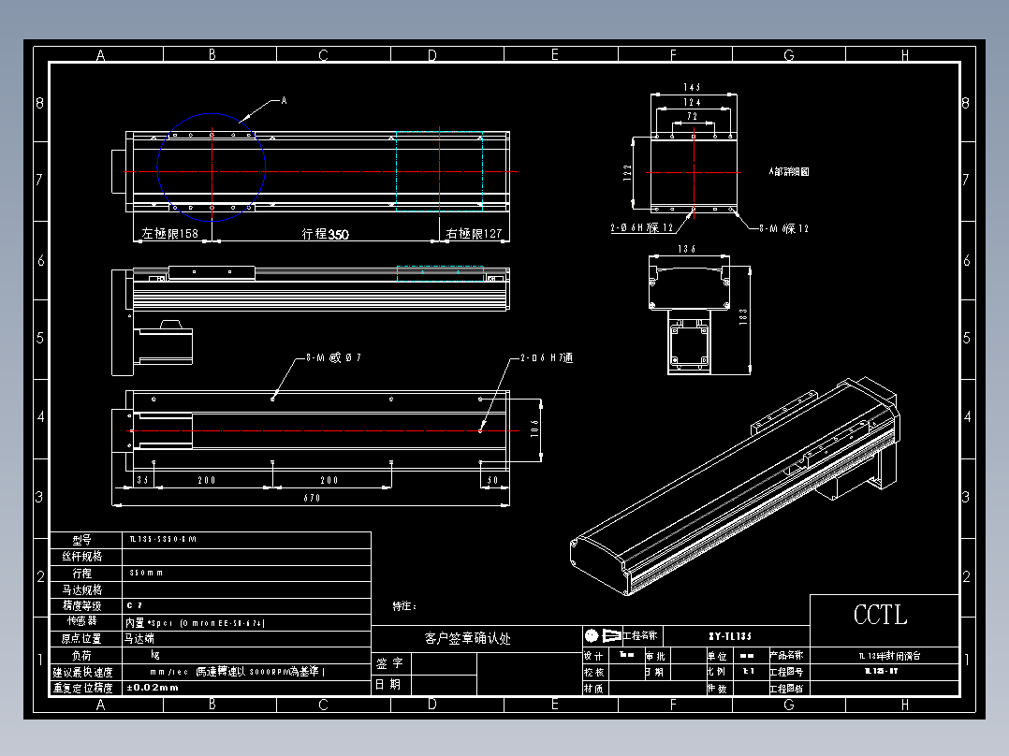The height and width of the screenshot is (756, 1009).
Task: Click the '工程图档' drawing file label
Action: [786, 689]
